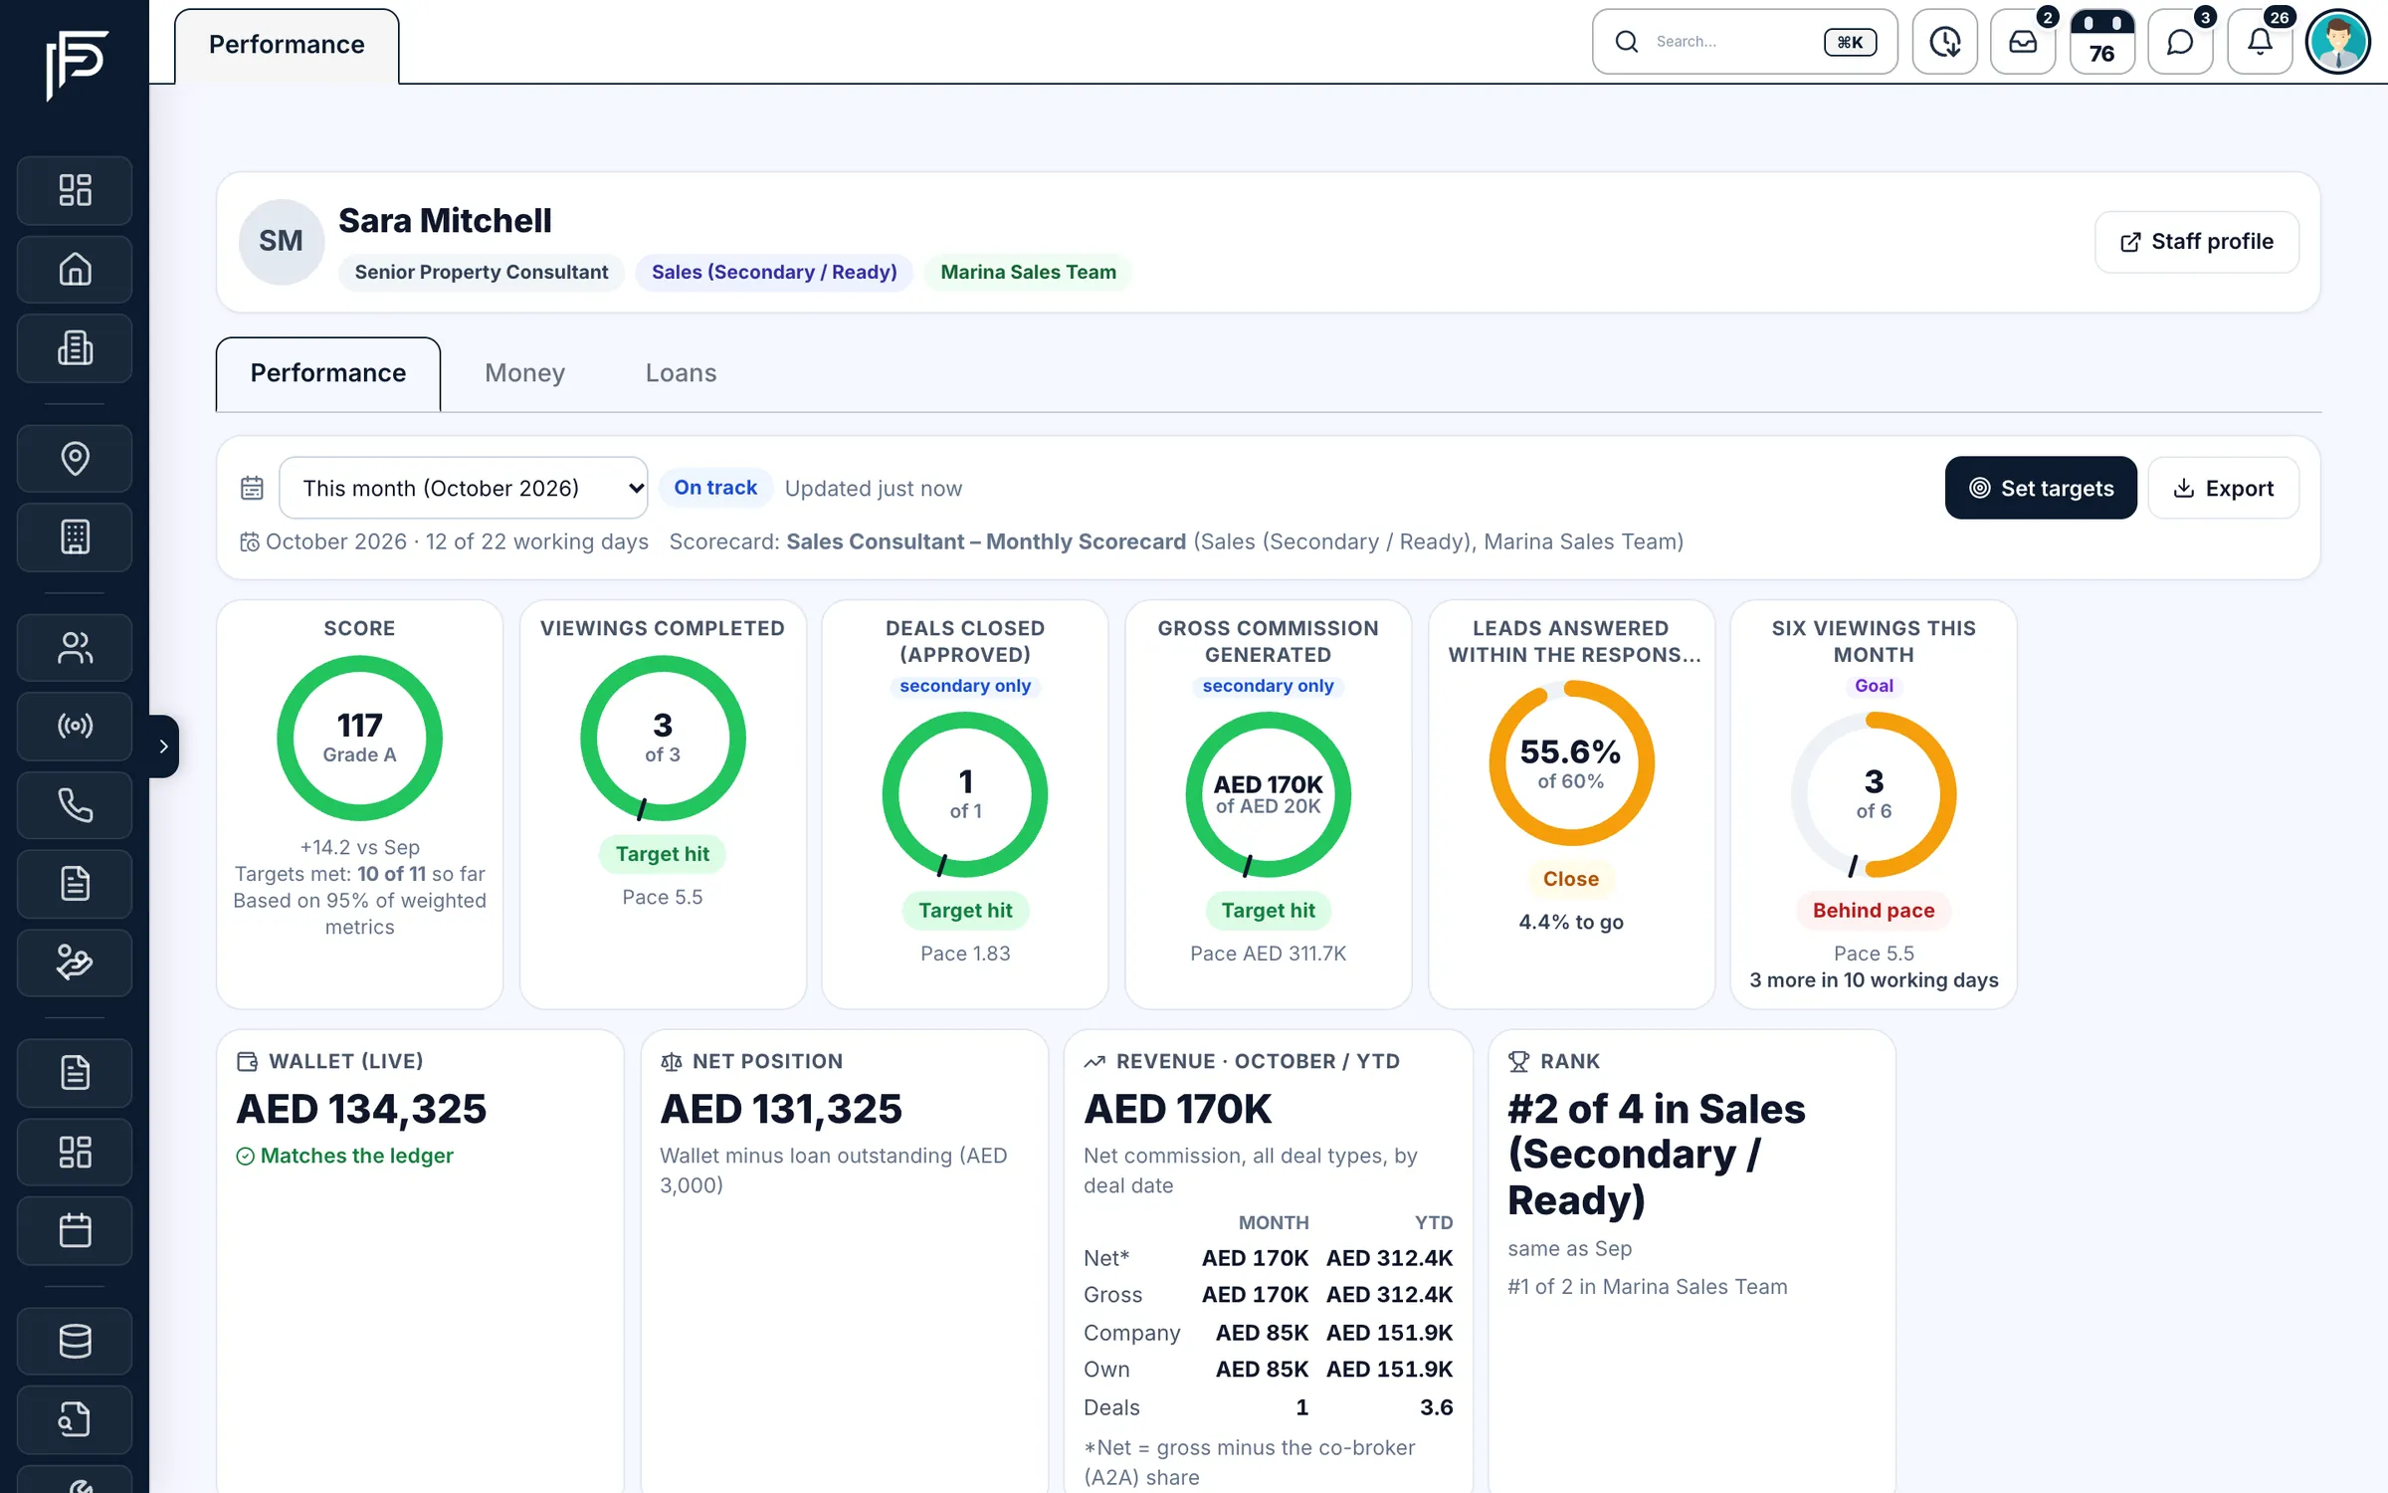Viewport: 2388px width, 1493px height.
Task: Switch to the Money tab
Action: (524, 373)
